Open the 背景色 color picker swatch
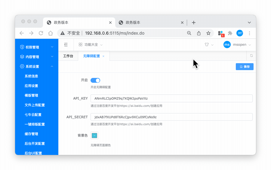The width and height of the screenshot is (271, 170). click(94, 135)
